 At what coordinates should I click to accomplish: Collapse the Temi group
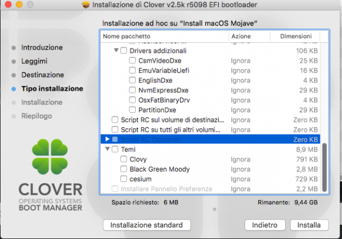click(x=108, y=149)
